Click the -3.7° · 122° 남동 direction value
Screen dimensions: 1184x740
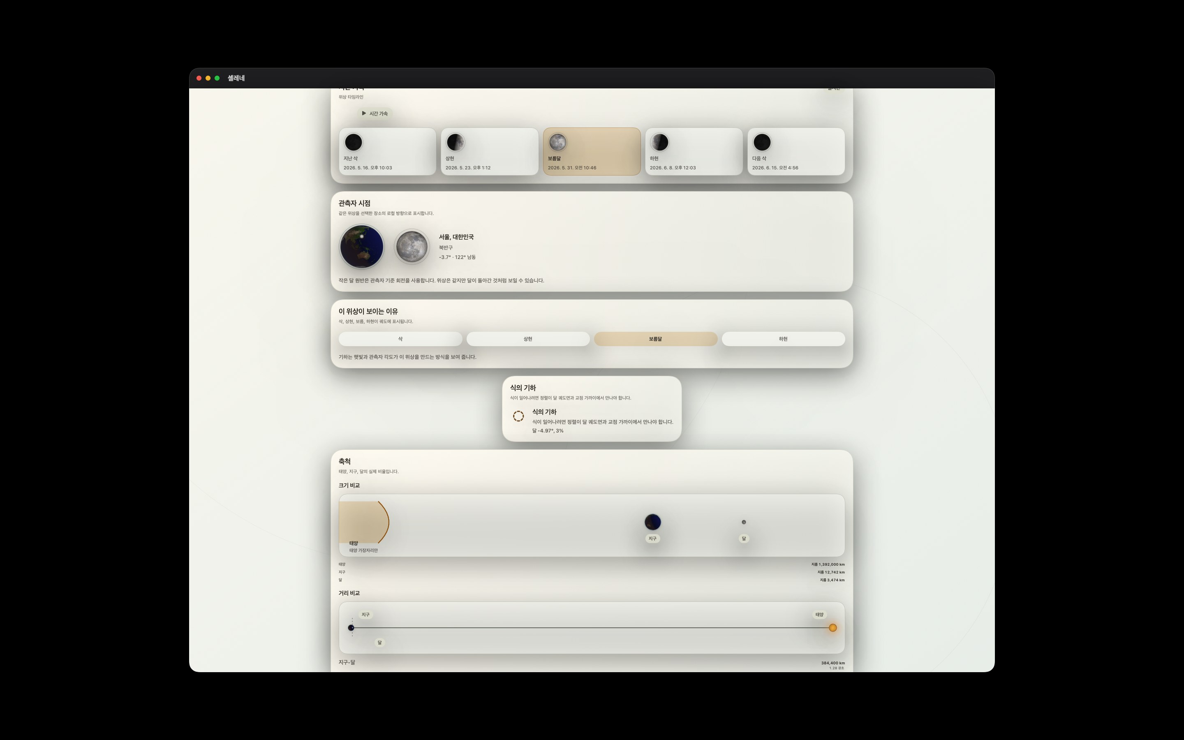click(457, 257)
